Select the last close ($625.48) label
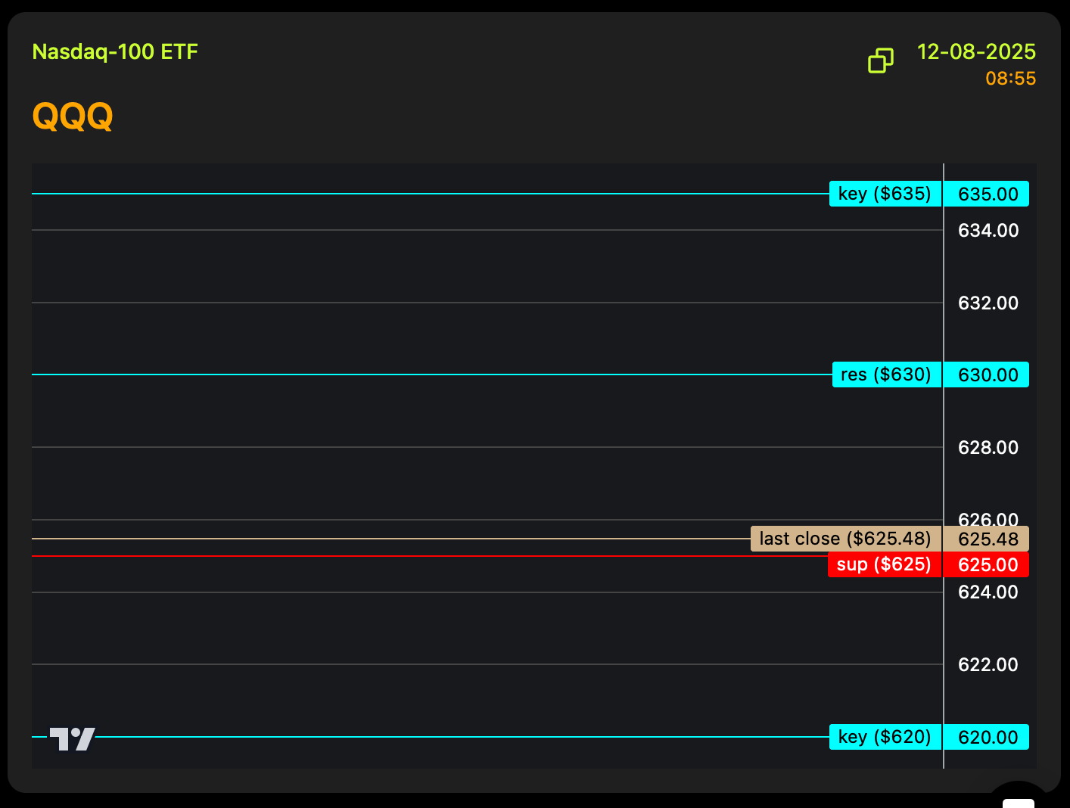This screenshot has height=808, width=1070. pos(845,539)
